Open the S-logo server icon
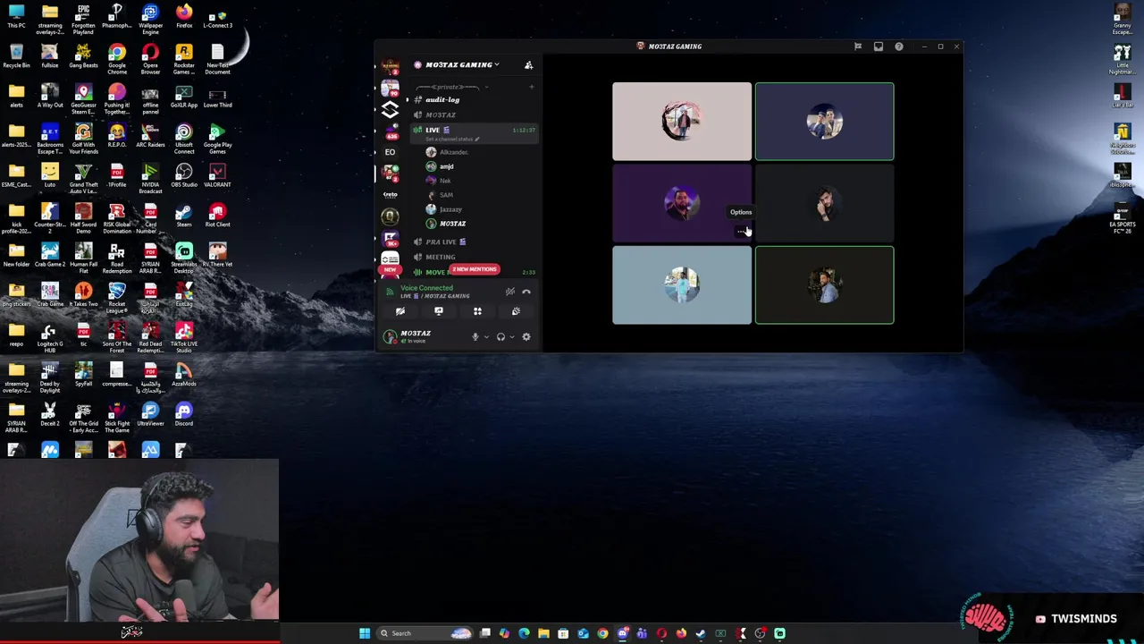The width and height of the screenshot is (1144, 644). [390, 110]
